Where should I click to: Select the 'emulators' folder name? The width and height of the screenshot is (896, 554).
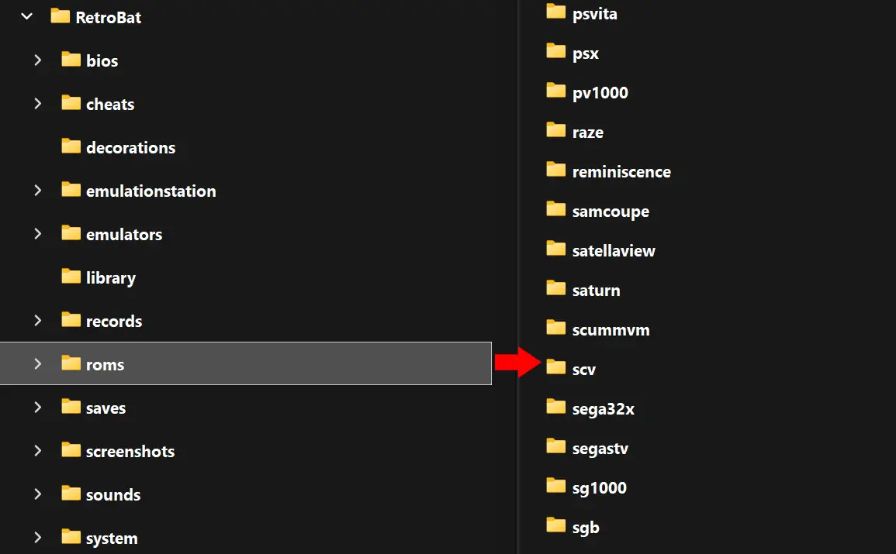124,235
